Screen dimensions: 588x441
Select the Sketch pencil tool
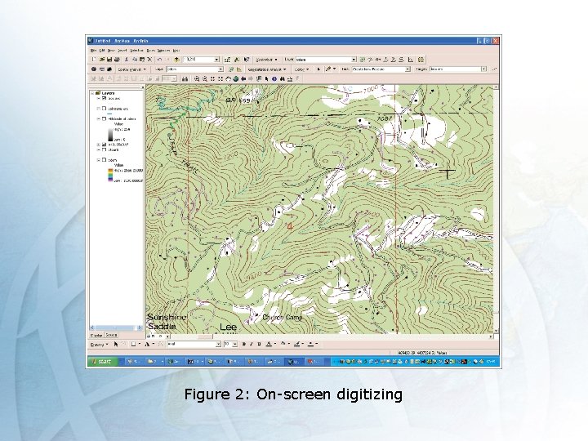click(328, 69)
